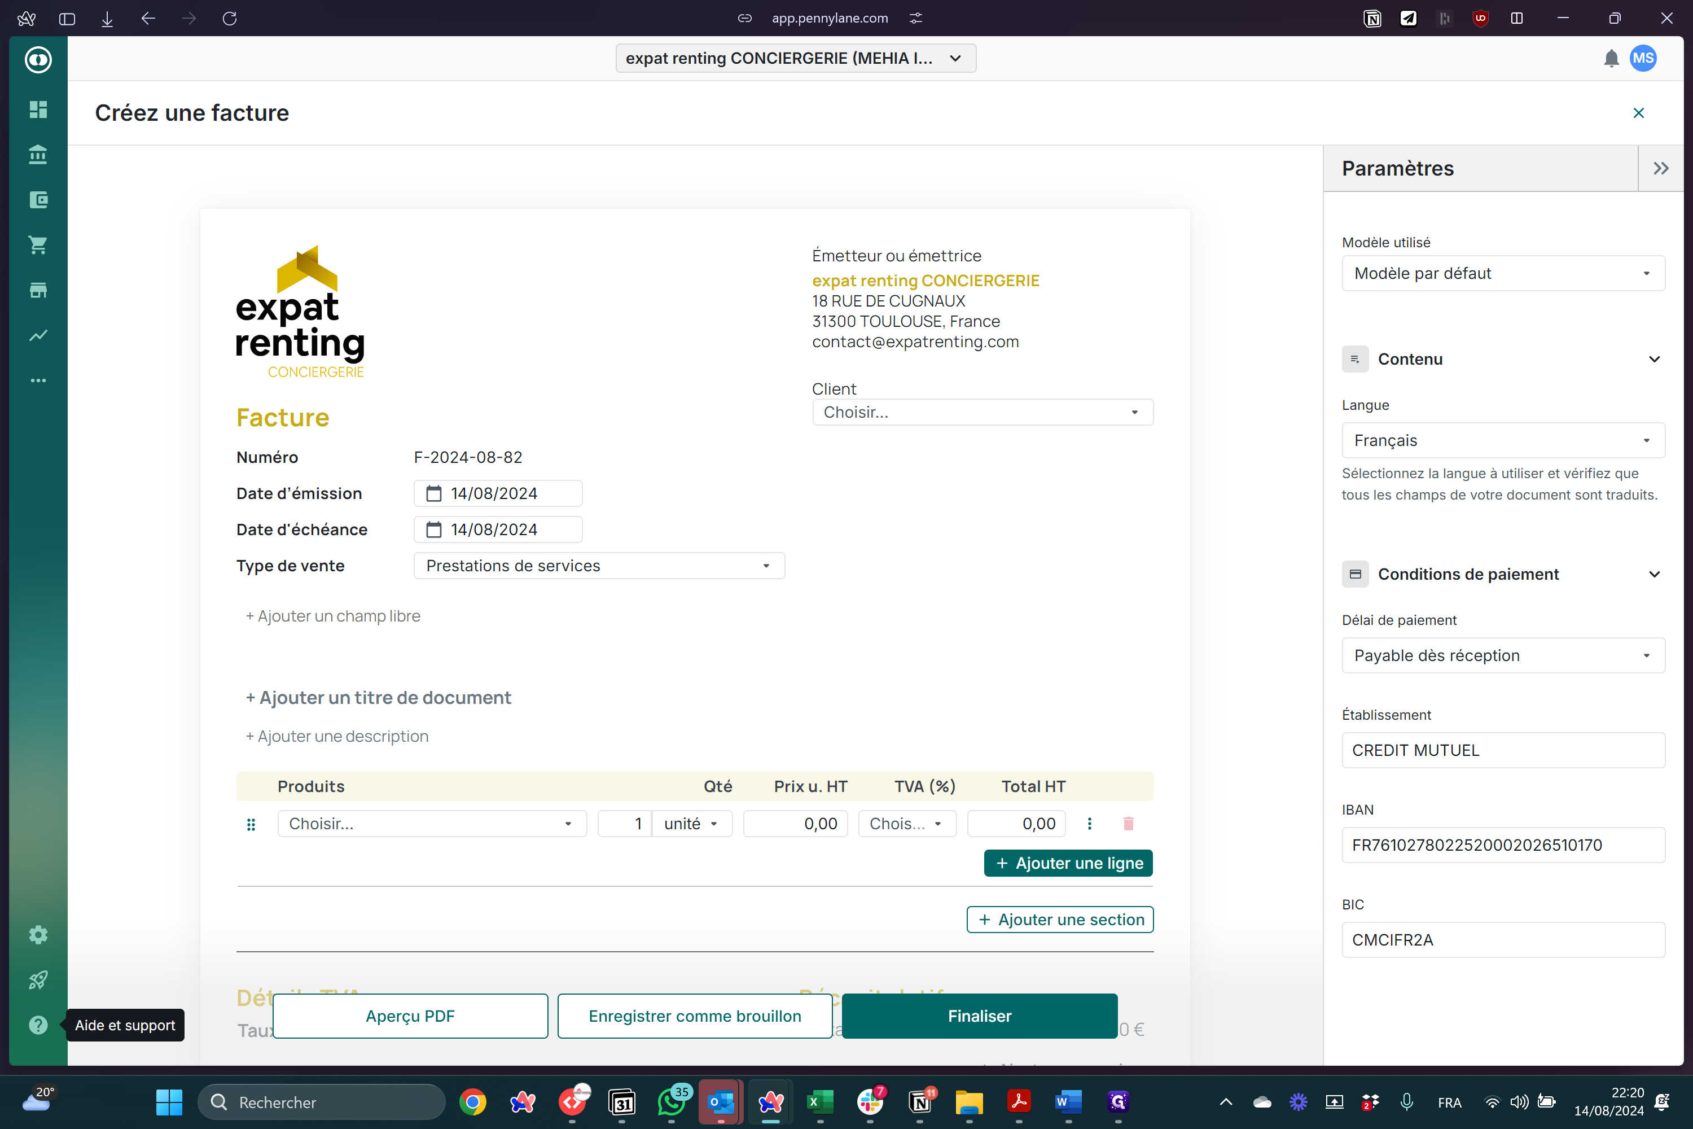This screenshot has width=1693, height=1129.
Task: Open the wallet icon in the sidebar
Action: click(x=38, y=200)
